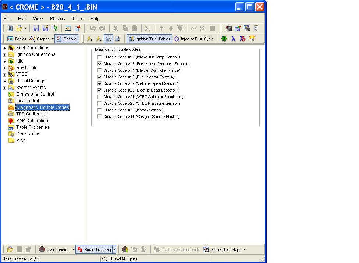
Task: Click the Live Tuning button
Action: (x=55, y=249)
